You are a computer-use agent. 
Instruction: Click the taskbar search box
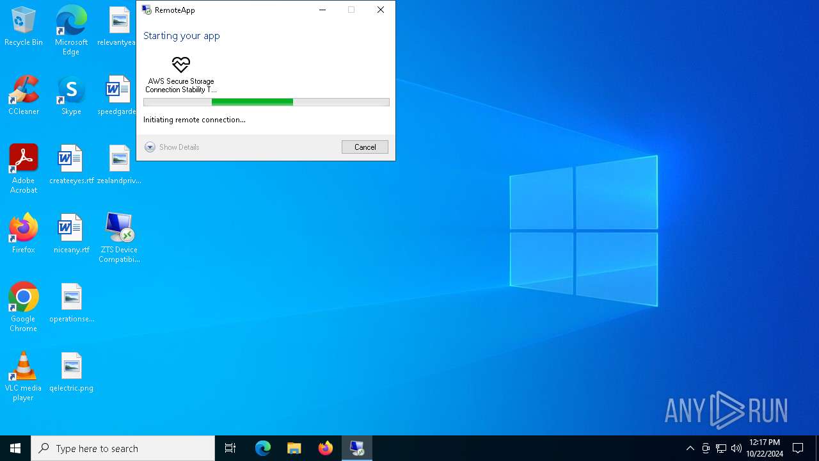pos(123,448)
